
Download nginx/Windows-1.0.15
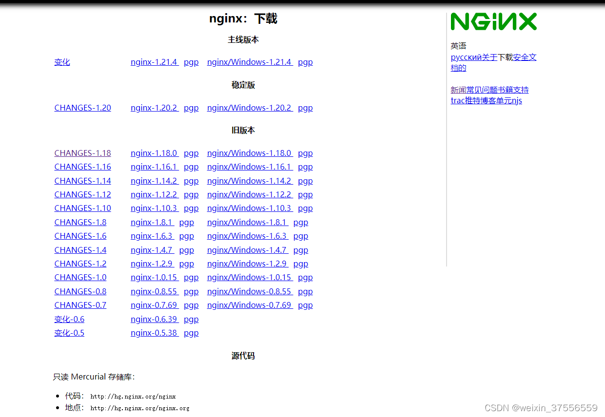(x=250, y=277)
